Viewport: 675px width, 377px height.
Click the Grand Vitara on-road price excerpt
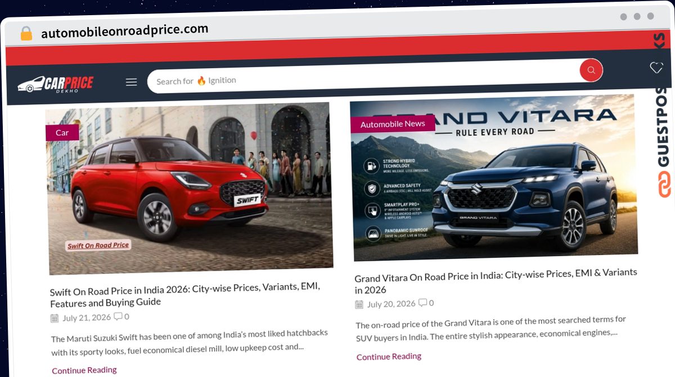point(490,329)
